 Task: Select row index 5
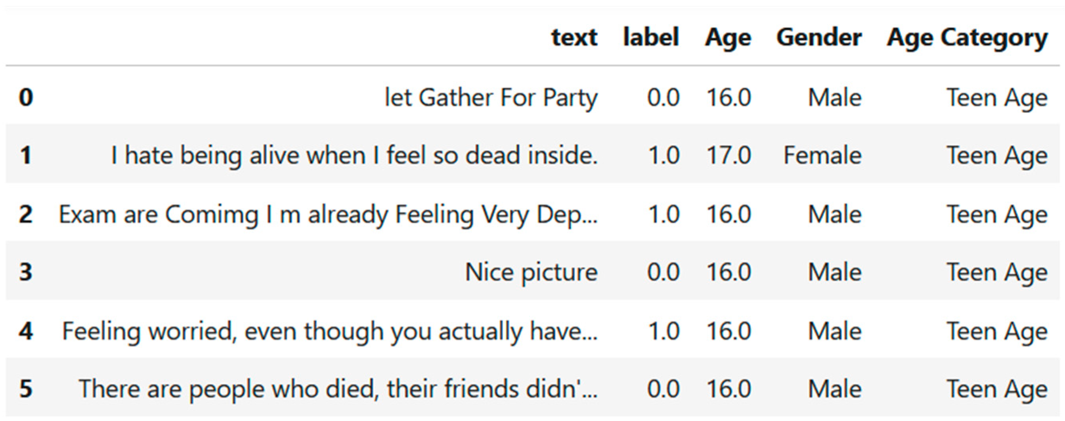tap(26, 389)
